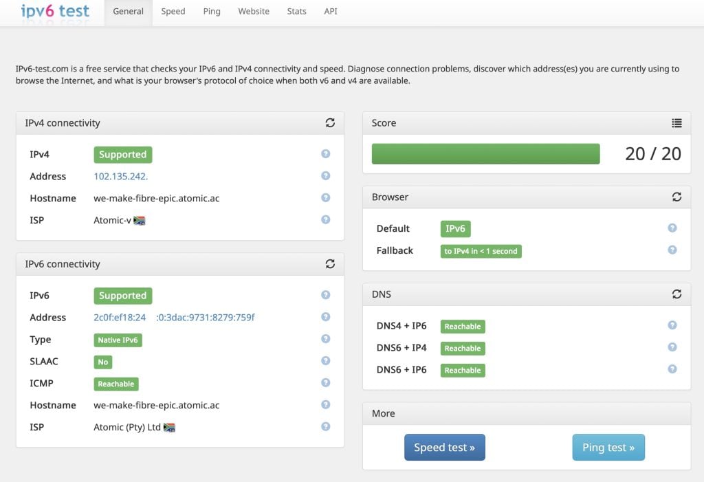This screenshot has height=482, width=704.
Task: Click help icon for Browser Default row
Action: (672, 228)
